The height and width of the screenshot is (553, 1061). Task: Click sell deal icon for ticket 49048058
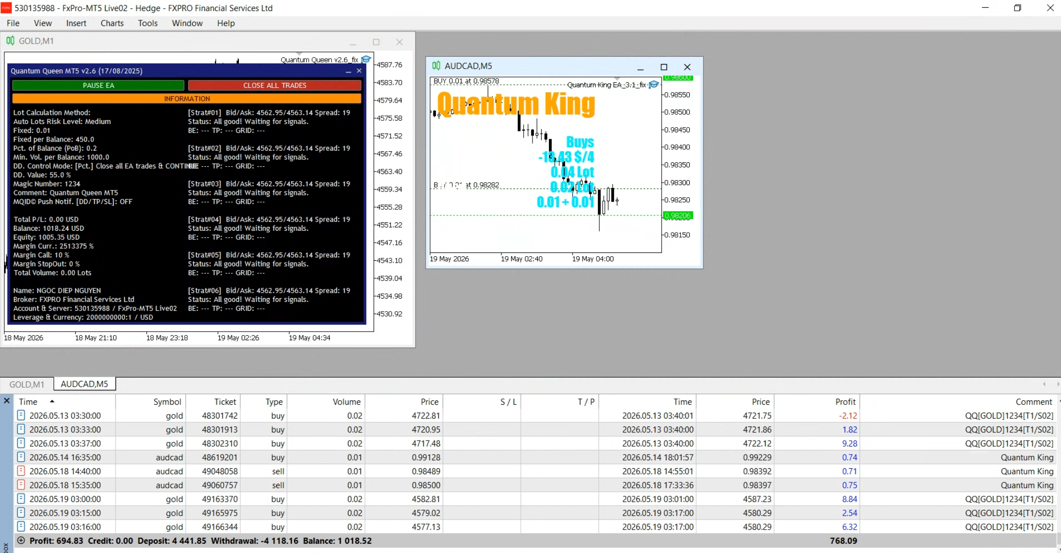point(21,471)
